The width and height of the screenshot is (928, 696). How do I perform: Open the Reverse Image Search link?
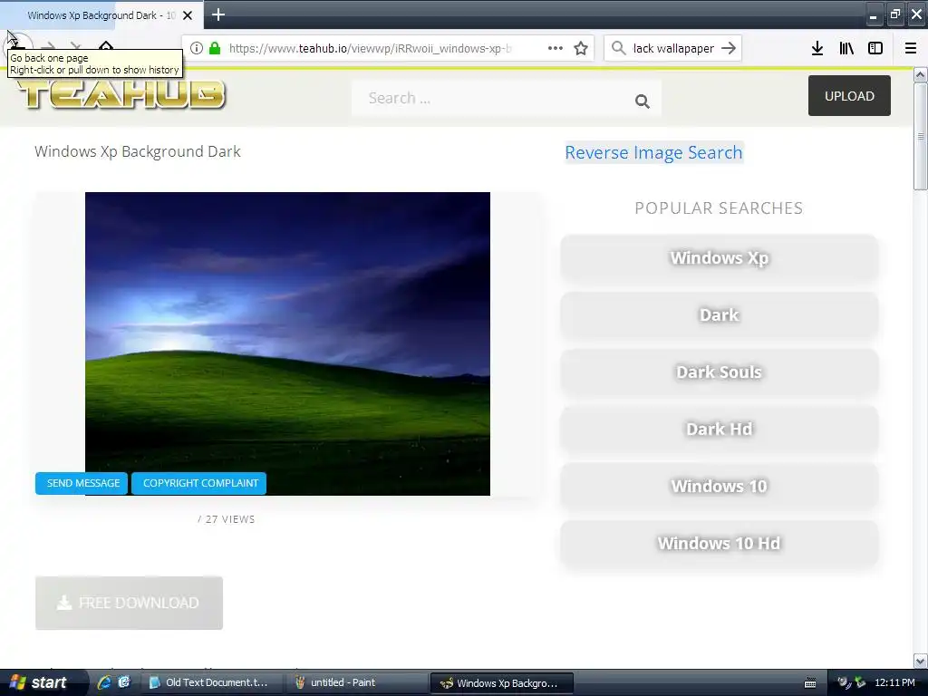[x=653, y=152]
